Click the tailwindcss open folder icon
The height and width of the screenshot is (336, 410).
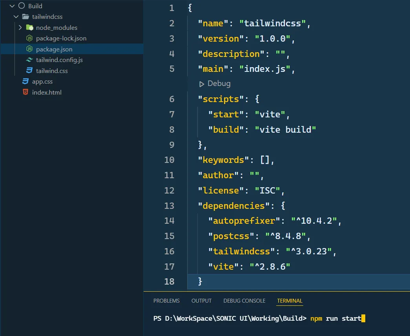(x=26, y=17)
